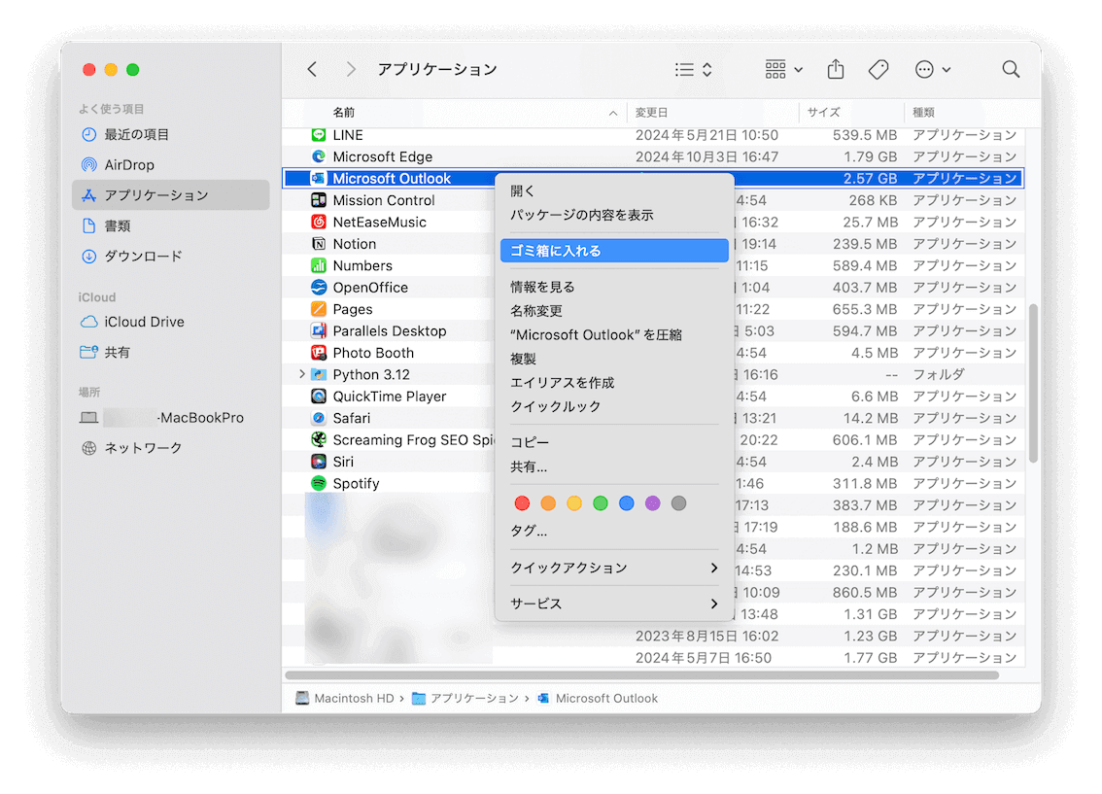Click the Tag toolbar icon
Screen dimensions: 1102x794
click(878, 69)
